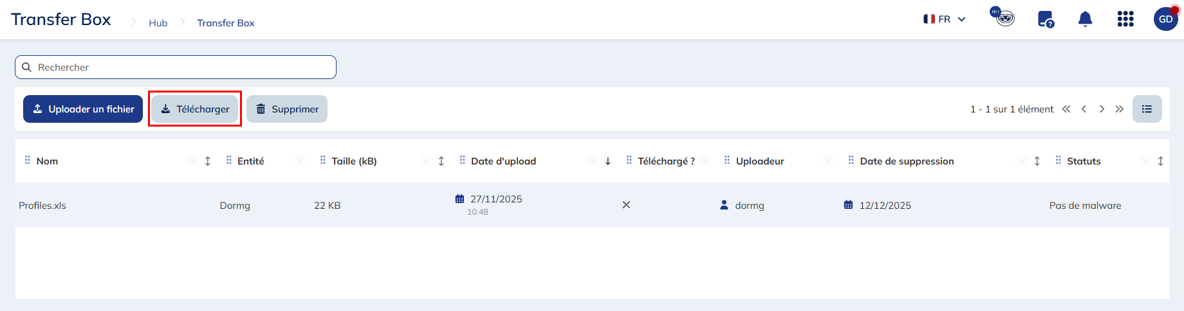
Task: Go to the first page
Action: point(1066,109)
